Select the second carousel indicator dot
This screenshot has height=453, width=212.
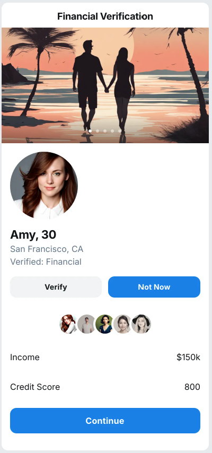pos(98,131)
